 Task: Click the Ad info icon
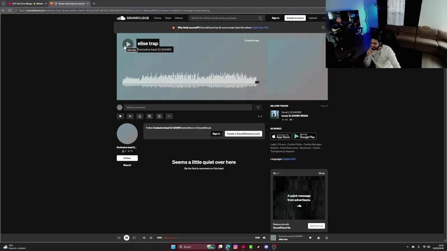point(278,173)
